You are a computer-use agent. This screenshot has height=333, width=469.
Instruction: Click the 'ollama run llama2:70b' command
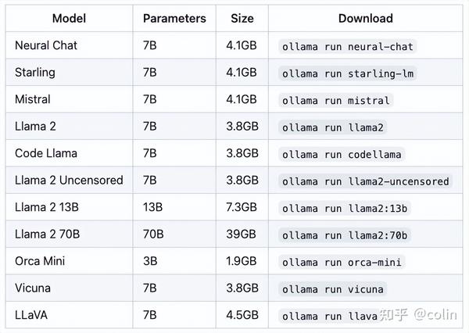[x=345, y=235]
